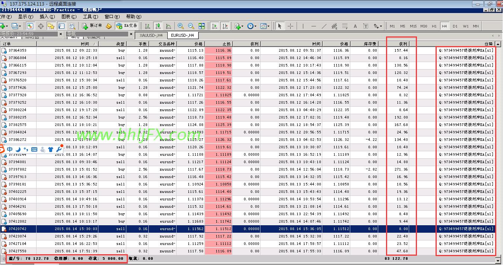Screen dimensions: 503x265
Task: Select the M1 timeframe
Action: (x=392, y=26)
